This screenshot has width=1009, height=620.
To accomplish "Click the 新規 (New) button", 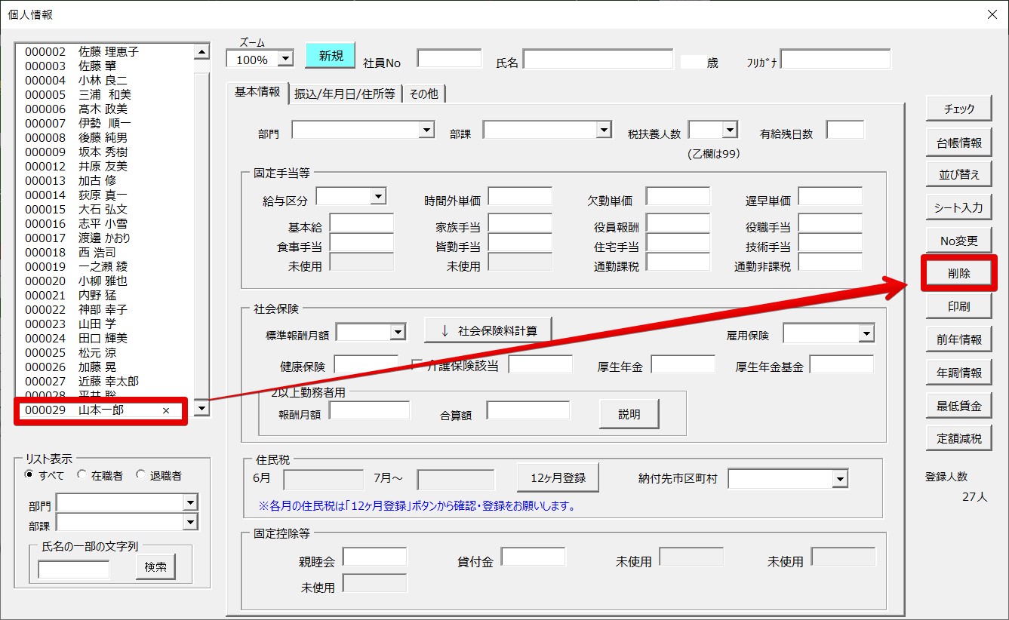I will coord(330,56).
